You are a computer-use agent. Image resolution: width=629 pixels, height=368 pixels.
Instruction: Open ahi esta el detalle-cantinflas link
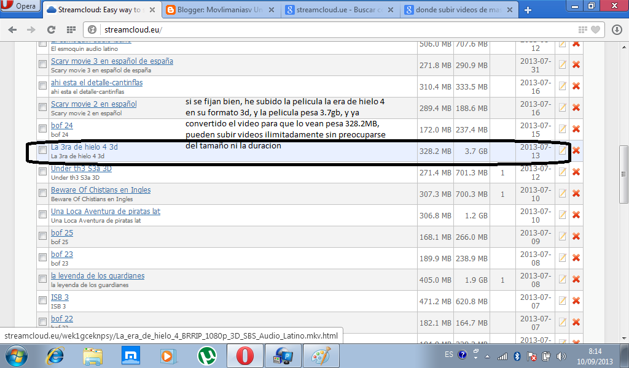pyautogui.click(x=96, y=82)
